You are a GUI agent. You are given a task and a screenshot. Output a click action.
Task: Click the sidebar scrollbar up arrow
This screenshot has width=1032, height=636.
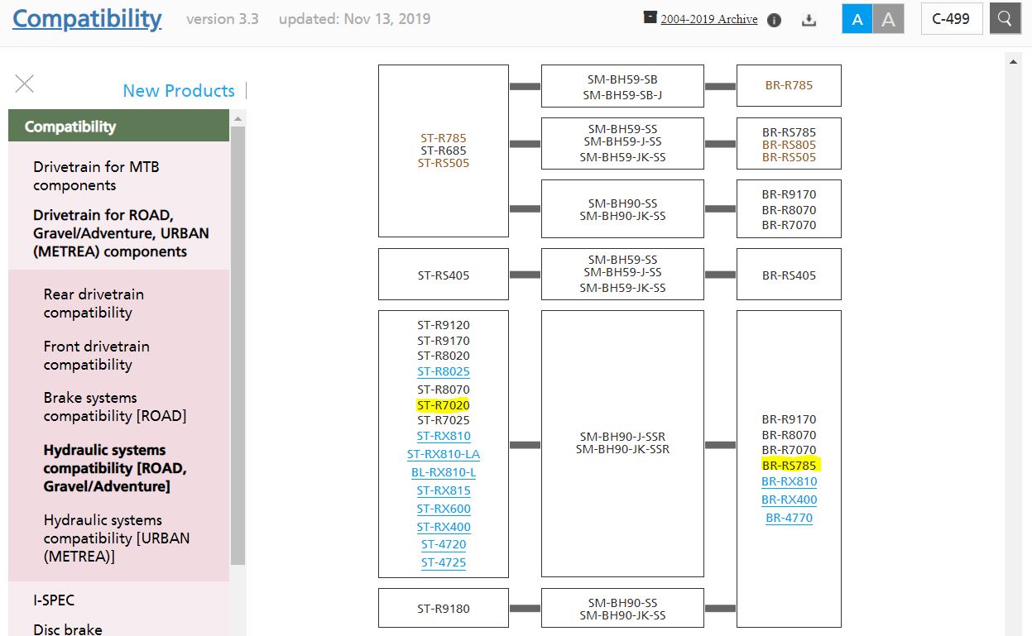tap(238, 118)
